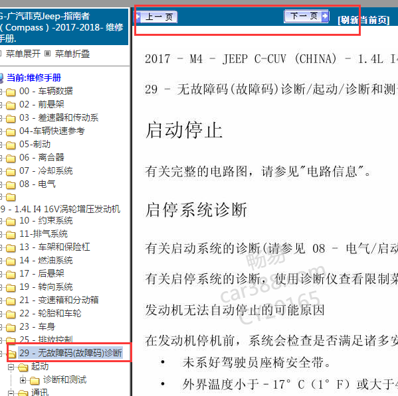Image resolution: width=398 pixels, height=396 pixels.
Task: Collapse all menus via 菜单折叠
Action: point(72,54)
